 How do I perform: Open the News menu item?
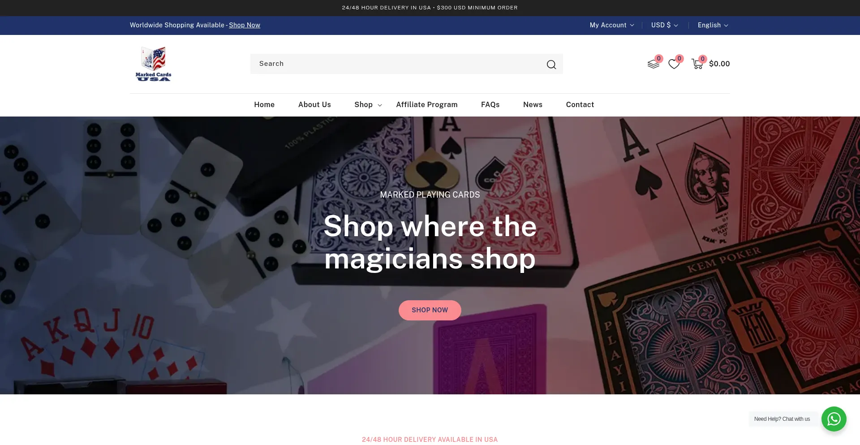click(533, 104)
